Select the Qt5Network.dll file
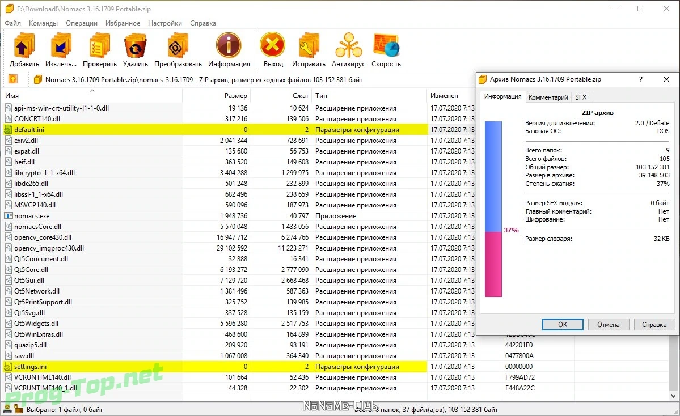The width and height of the screenshot is (680, 416). (36, 291)
